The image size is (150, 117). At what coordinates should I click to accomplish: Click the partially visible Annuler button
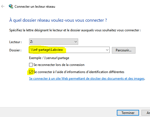click(146, 113)
